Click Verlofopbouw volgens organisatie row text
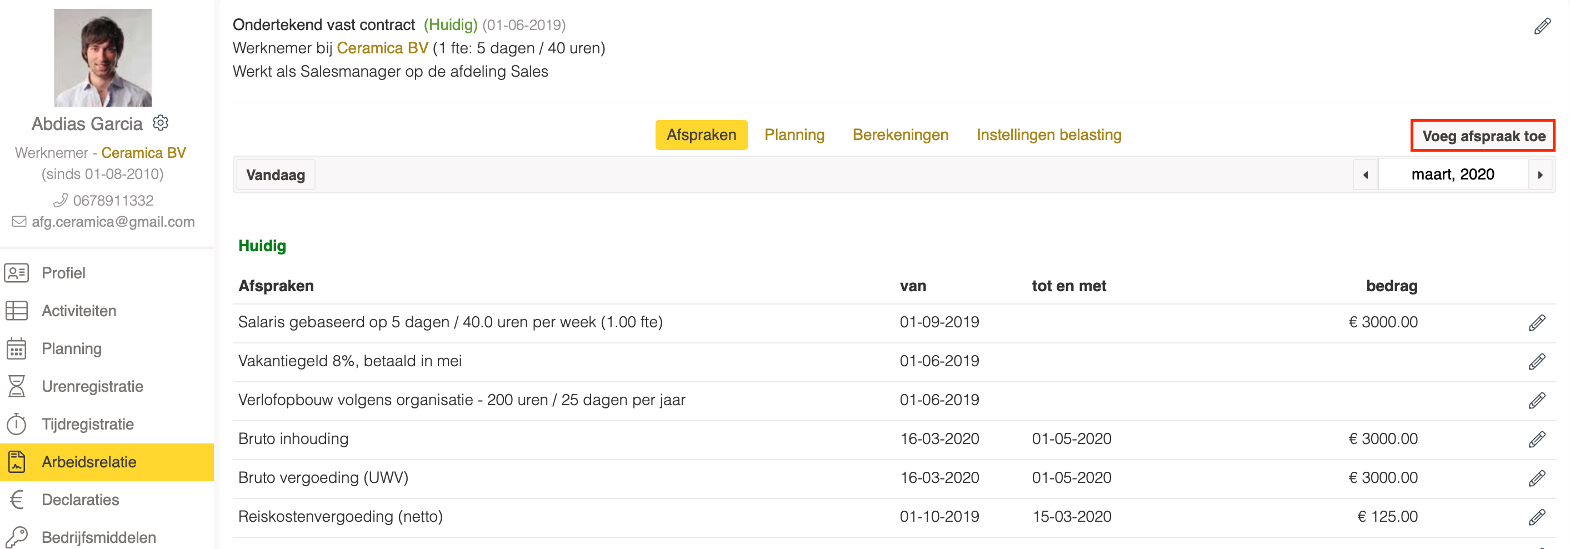This screenshot has height=549, width=1570. (x=462, y=400)
